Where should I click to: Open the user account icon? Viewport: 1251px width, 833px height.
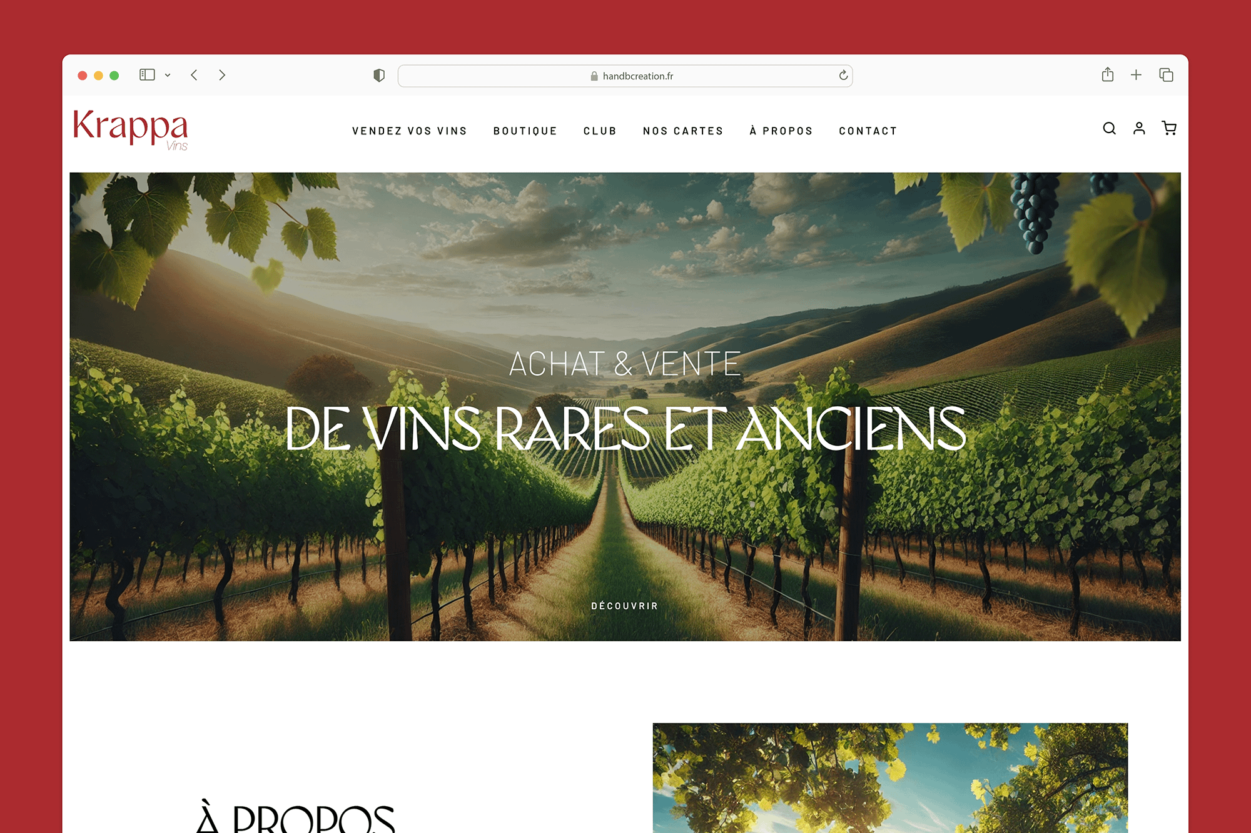coord(1139,128)
